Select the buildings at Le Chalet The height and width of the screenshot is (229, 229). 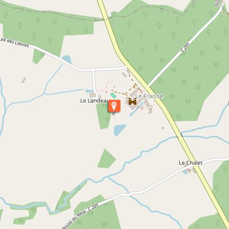[x=190, y=170]
